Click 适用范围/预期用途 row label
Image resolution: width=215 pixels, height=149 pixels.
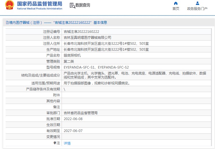click(46, 83)
